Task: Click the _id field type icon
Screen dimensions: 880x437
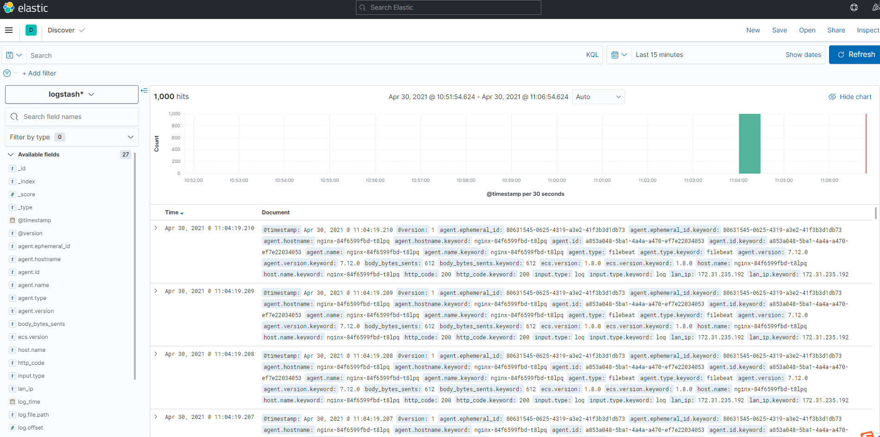Action: [x=13, y=169]
